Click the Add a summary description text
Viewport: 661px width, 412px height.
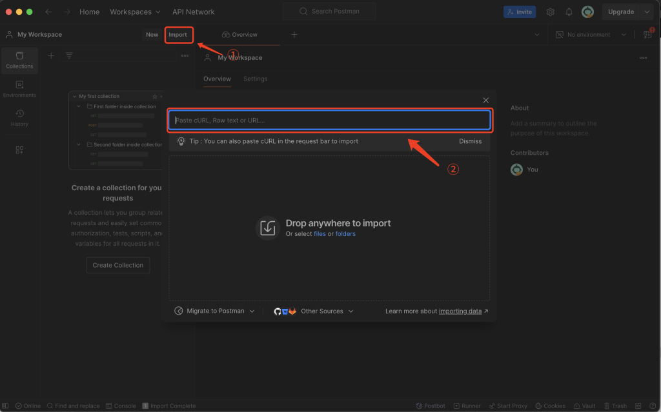(553, 128)
